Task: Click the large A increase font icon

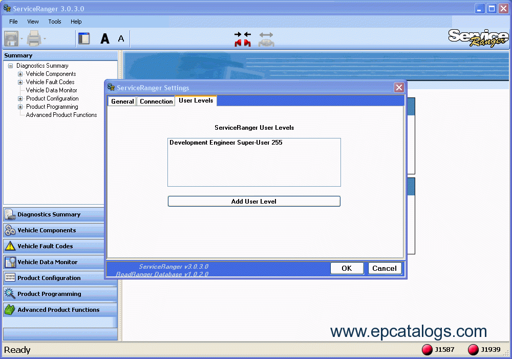Action: click(x=105, y=38)
